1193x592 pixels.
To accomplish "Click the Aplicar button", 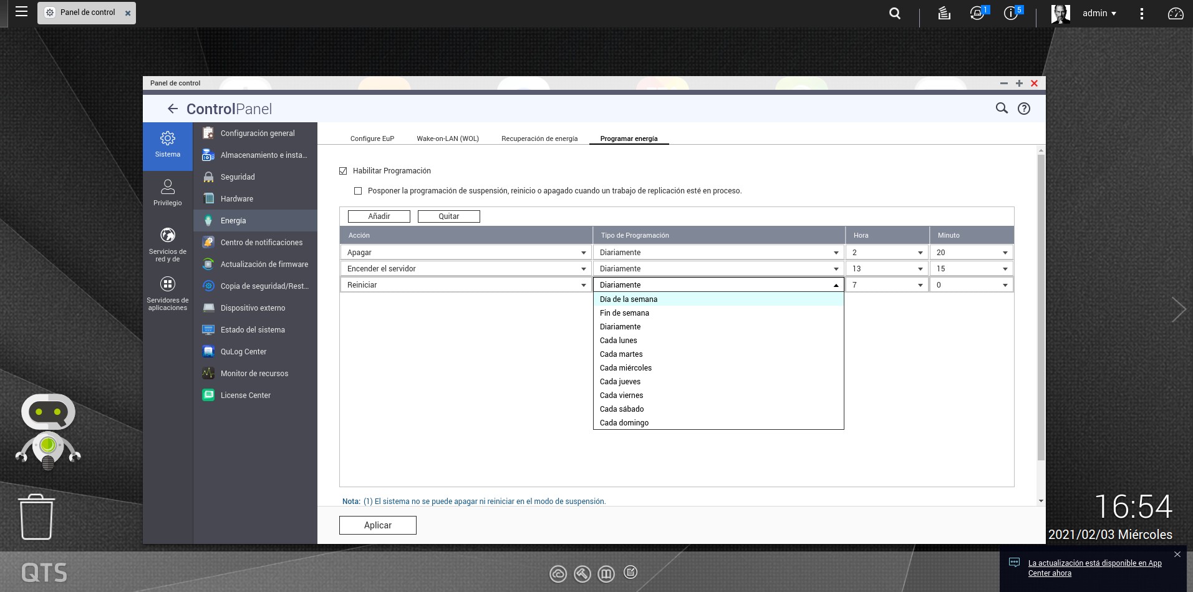I will coord(377,525).
